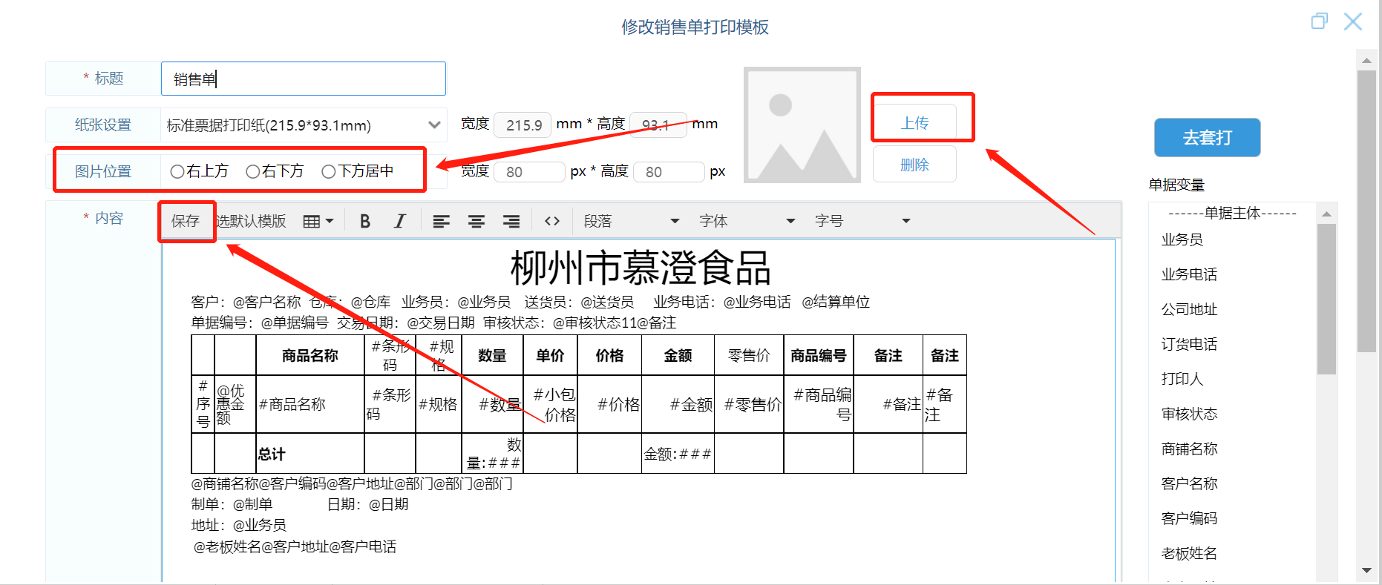Click variable list scrollbar up arrow
The width and height of the screenshot is (1382, 585).
click(x=1326, y=214)
